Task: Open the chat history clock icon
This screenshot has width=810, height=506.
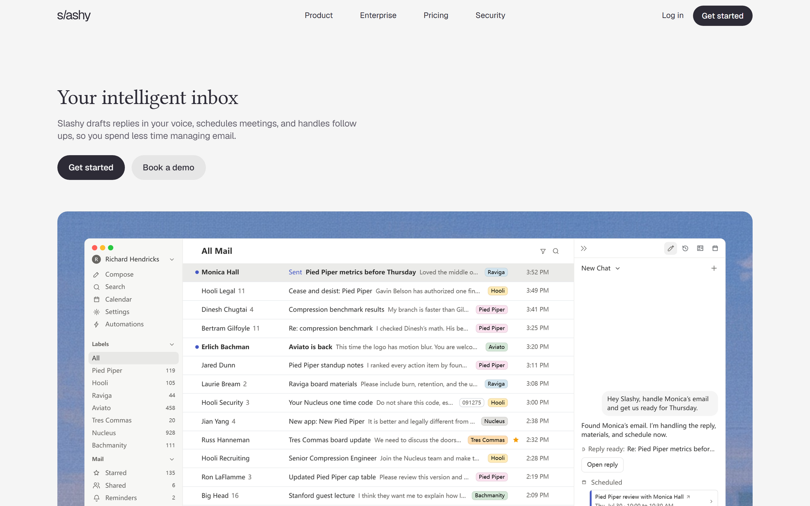Action: pyautogui.click(x=685, y=248)
